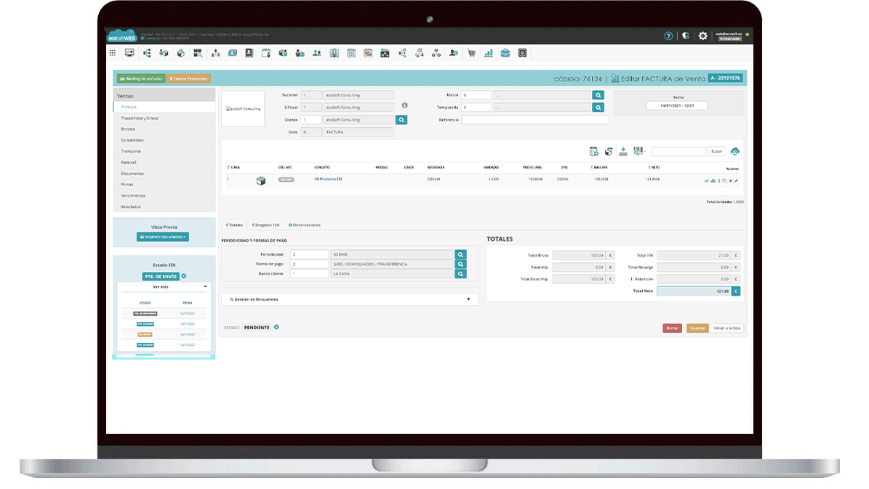Open the address book toolbar icon
Image resolution: width=869 pixels, height=489 pixels.
click(249, 53)
